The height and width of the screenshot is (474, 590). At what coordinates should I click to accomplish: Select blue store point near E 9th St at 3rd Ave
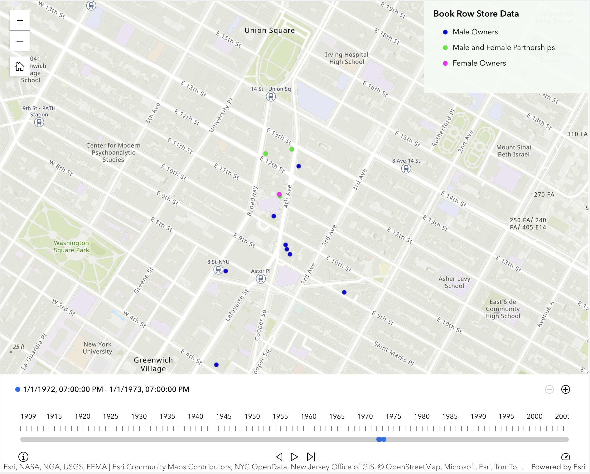[x=344, y=292]
